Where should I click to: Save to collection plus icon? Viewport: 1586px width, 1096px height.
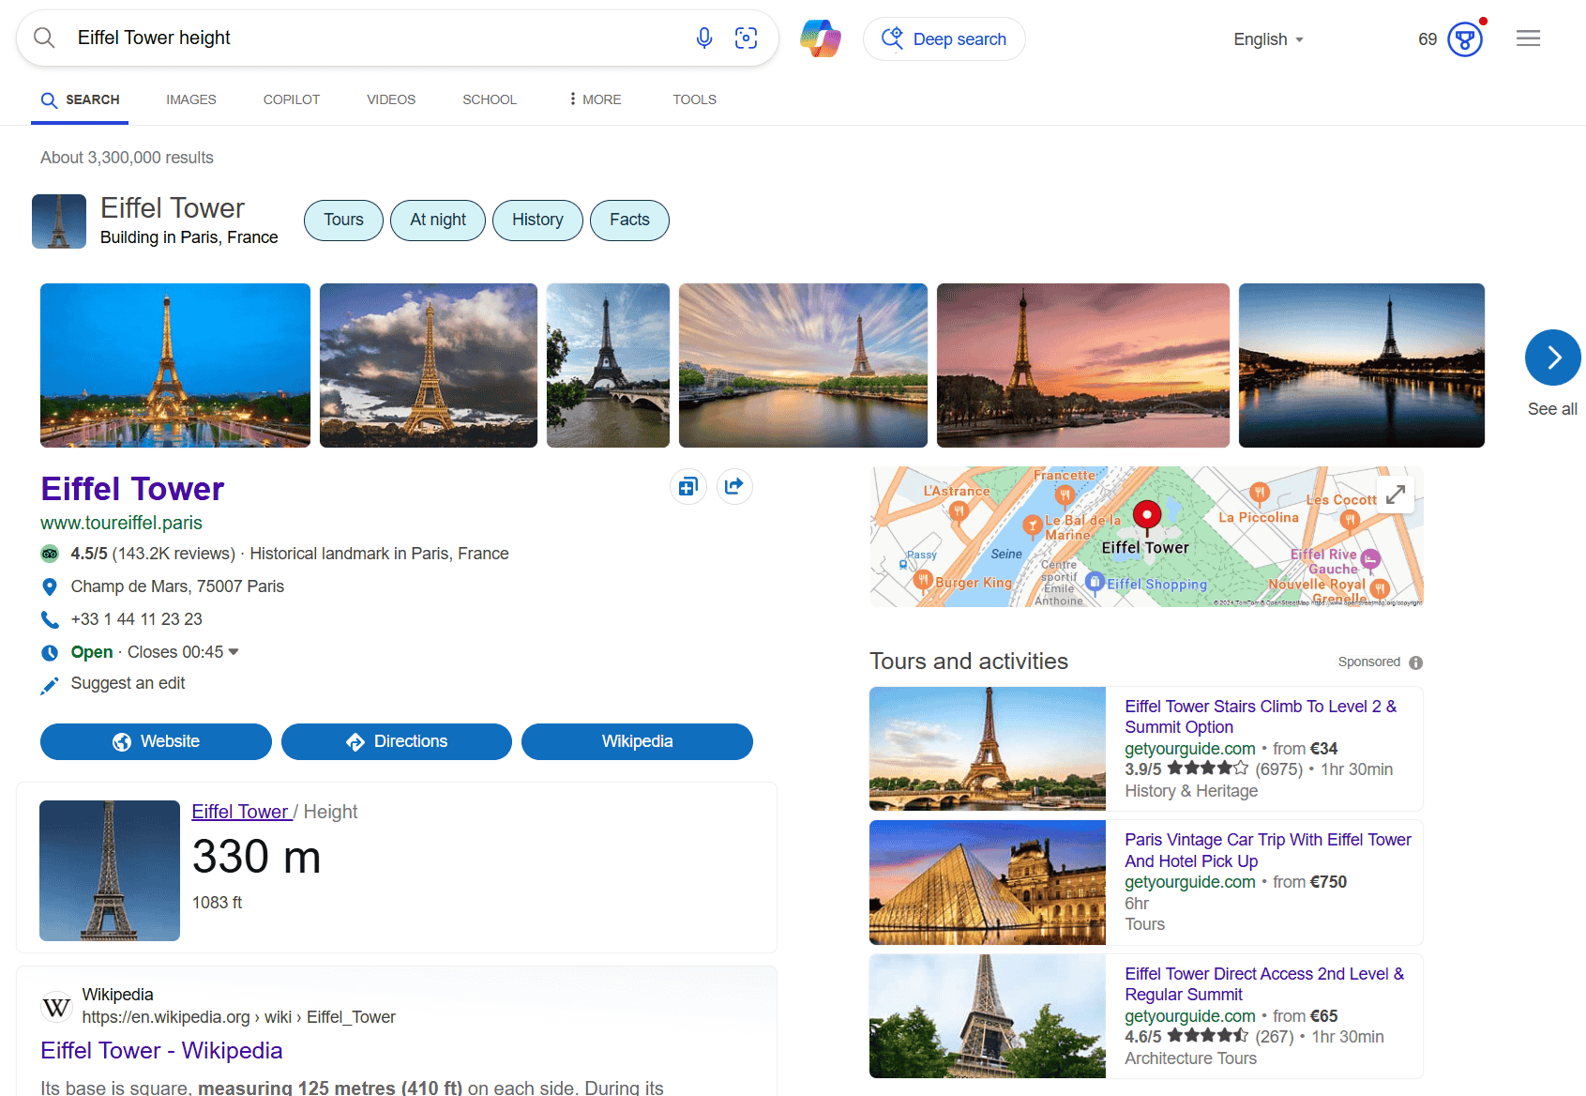[x=688, y=486]
